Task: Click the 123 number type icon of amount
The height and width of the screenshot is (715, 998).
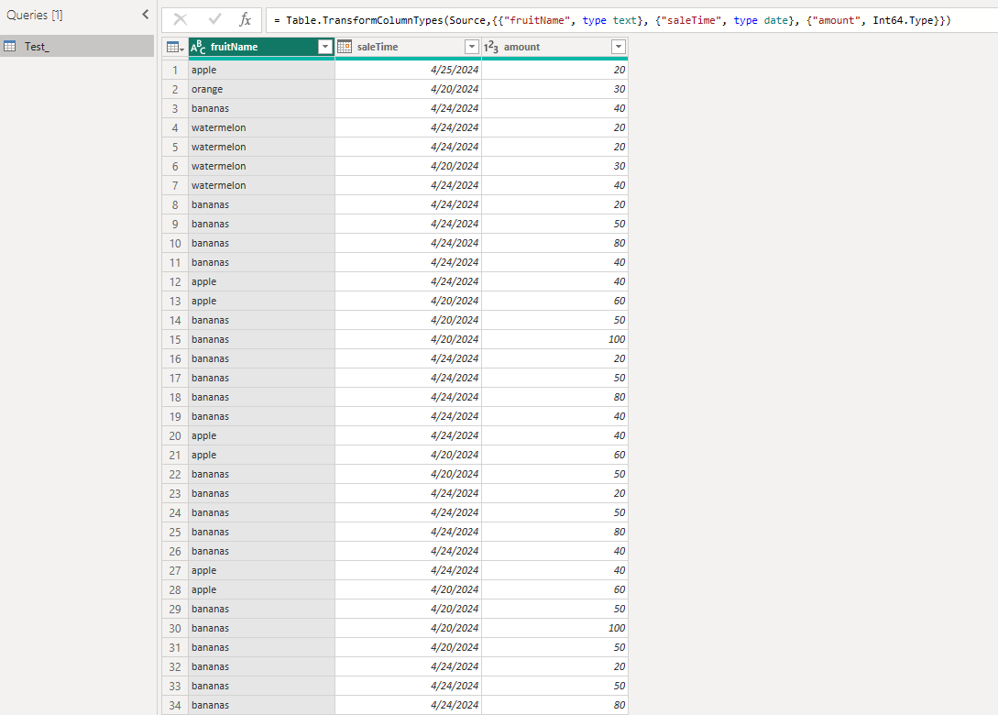Action: pos(491,47)
